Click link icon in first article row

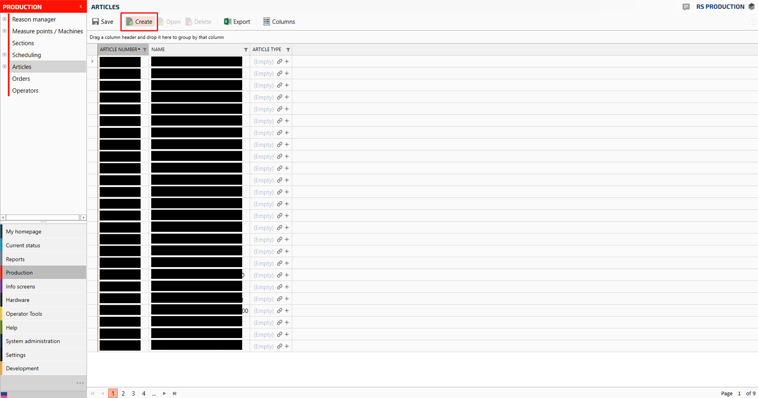tap(280, 61)
